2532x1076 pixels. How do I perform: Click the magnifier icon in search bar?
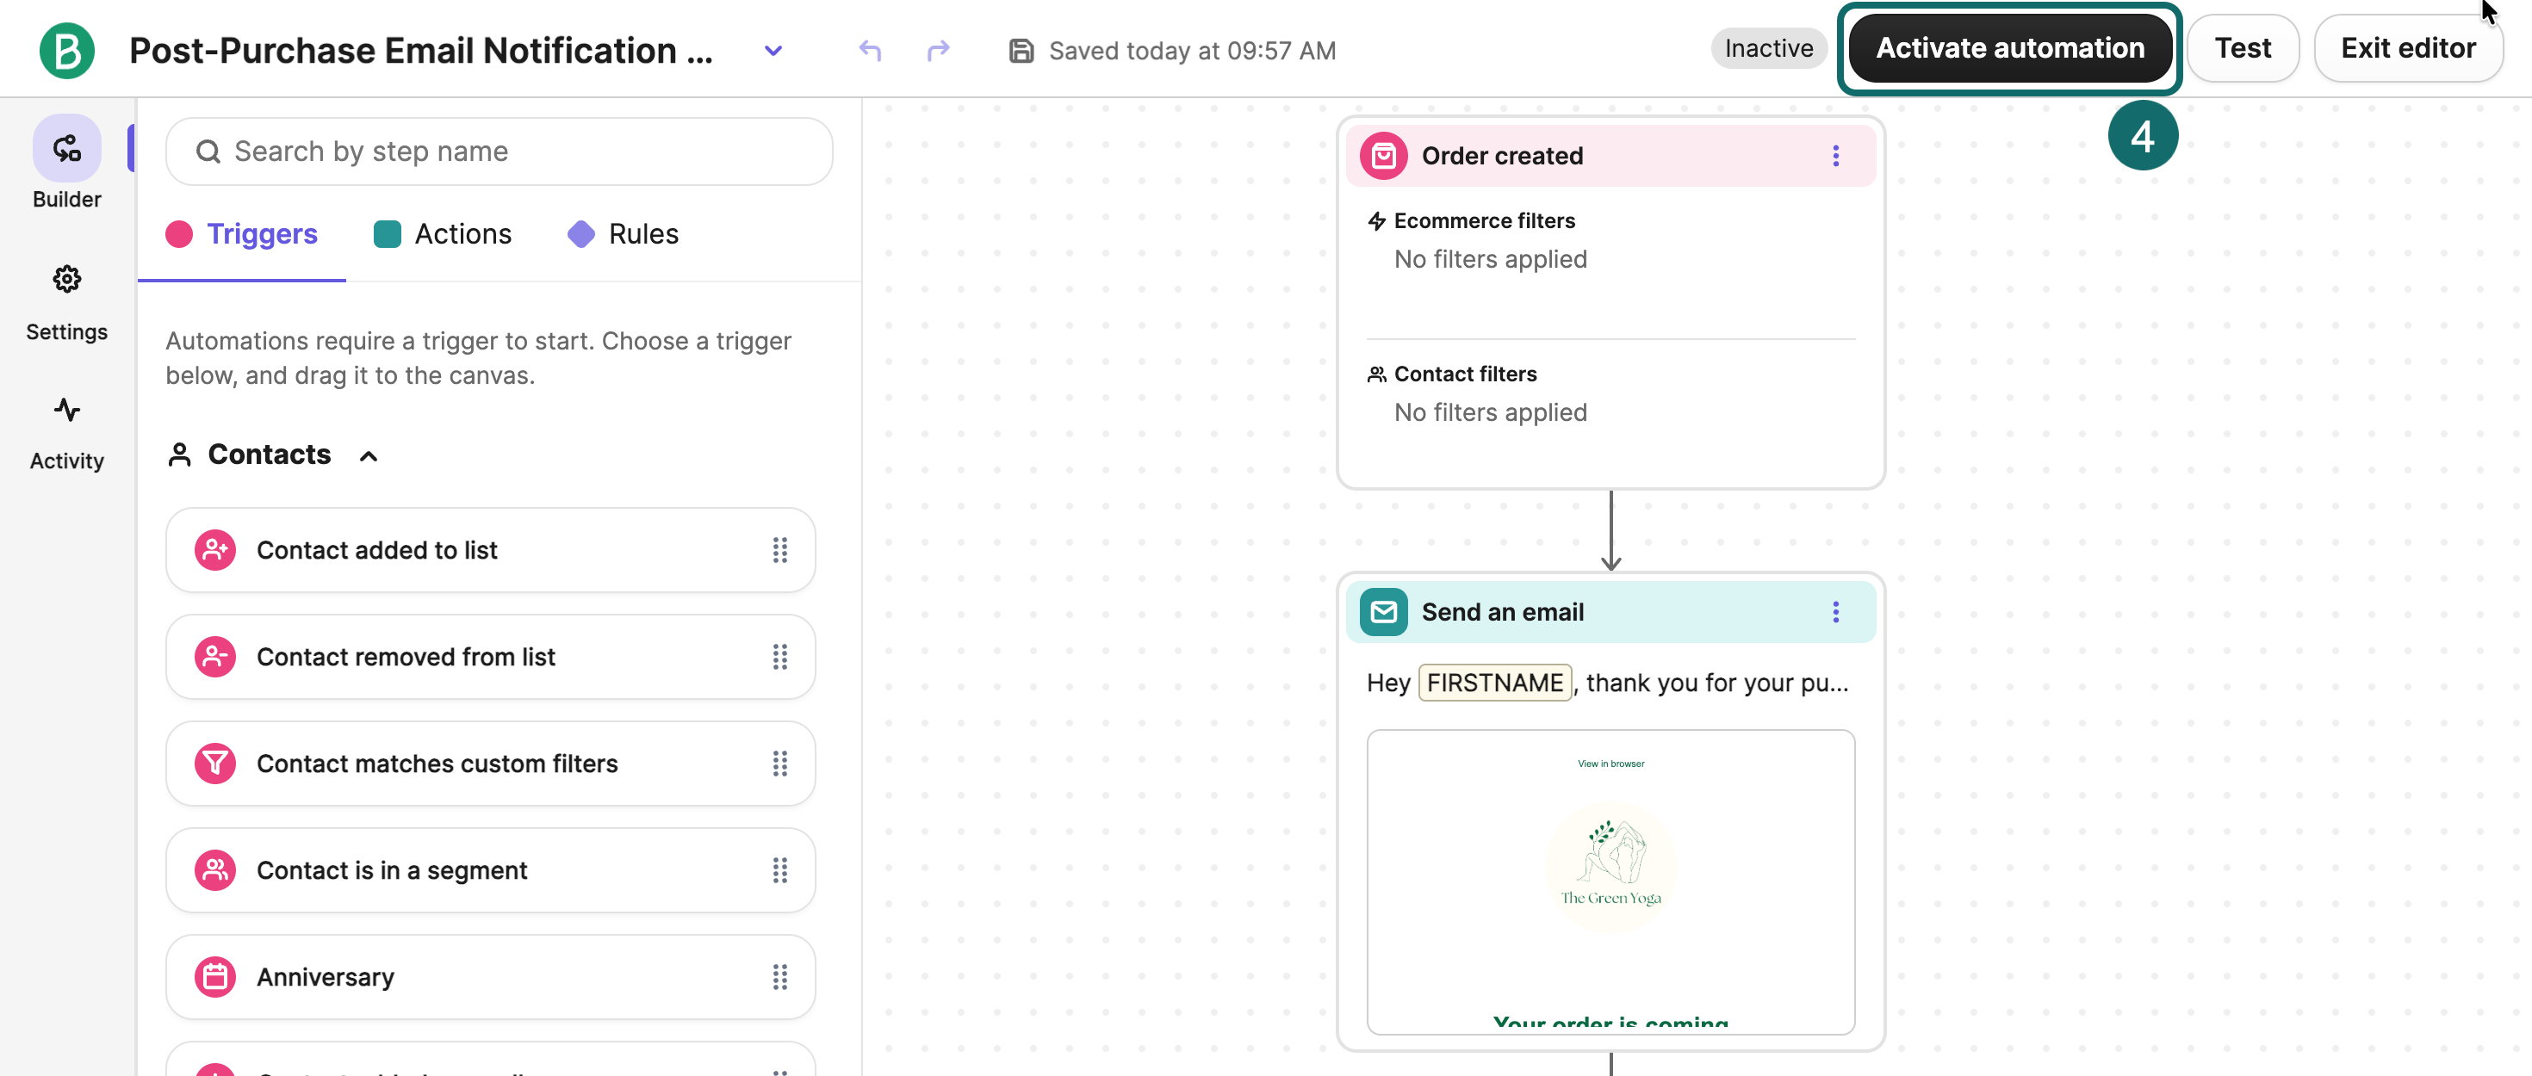click(x=208, y=151)
